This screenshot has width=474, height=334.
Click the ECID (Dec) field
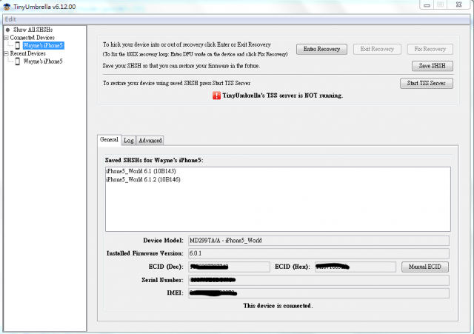pyautogui.click(x=229, y=267)
